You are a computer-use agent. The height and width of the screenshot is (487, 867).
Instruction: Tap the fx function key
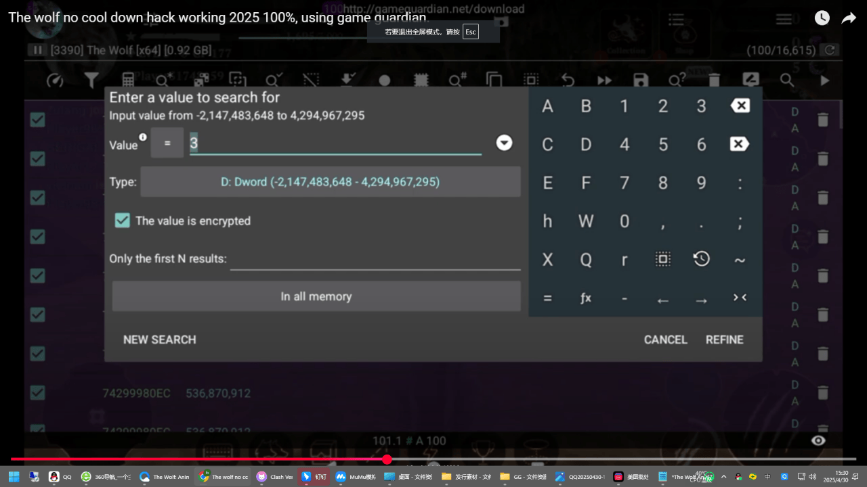point(586,298)
